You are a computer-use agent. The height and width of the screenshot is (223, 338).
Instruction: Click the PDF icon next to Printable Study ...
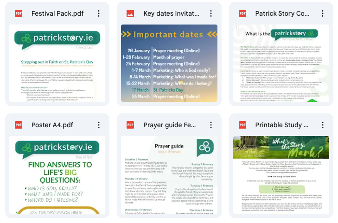(242, 125)
